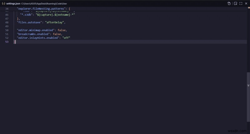Close the settings.json editor
This screenshot has height=134, width=250.
pyautogui.click(x=246, y=3)
